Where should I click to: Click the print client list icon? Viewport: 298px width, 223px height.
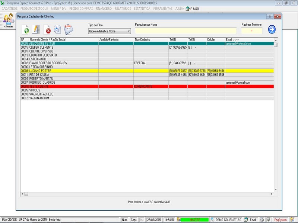(57, 29)
